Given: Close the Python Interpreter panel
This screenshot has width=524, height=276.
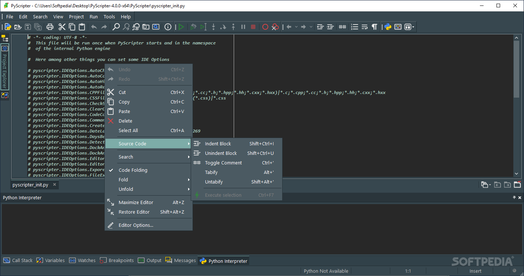Looking at the screenshot, I should point(520,197).
